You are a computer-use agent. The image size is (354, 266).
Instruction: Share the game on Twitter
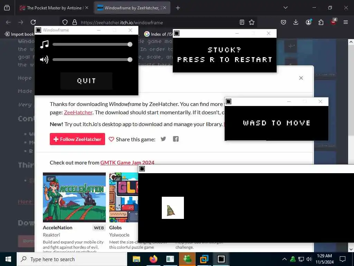tap(163, 139)
